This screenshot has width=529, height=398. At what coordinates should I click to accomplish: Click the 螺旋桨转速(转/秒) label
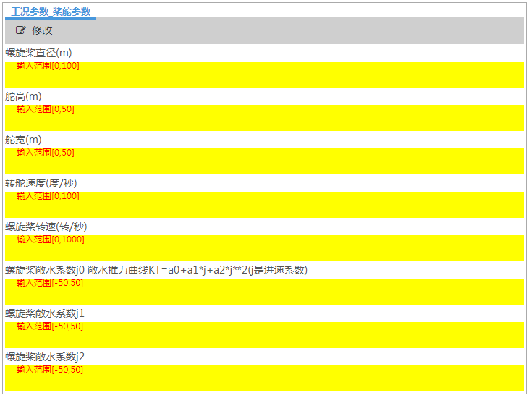(x=46, y=226)
